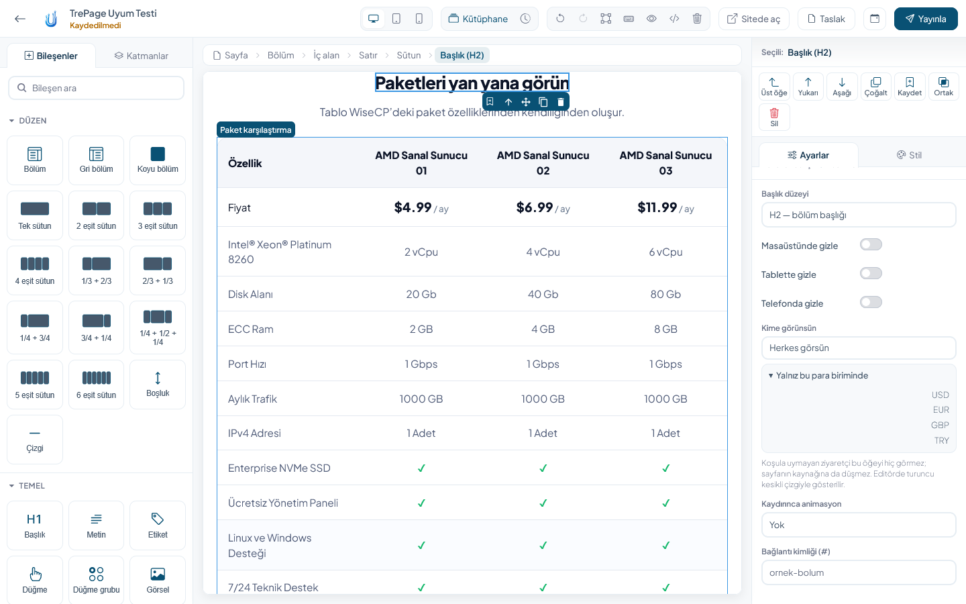The height and width of the screenshot is (604, 966).
Task: Select parent via floating toolbar up arrow
Action: tap(508, 102)
